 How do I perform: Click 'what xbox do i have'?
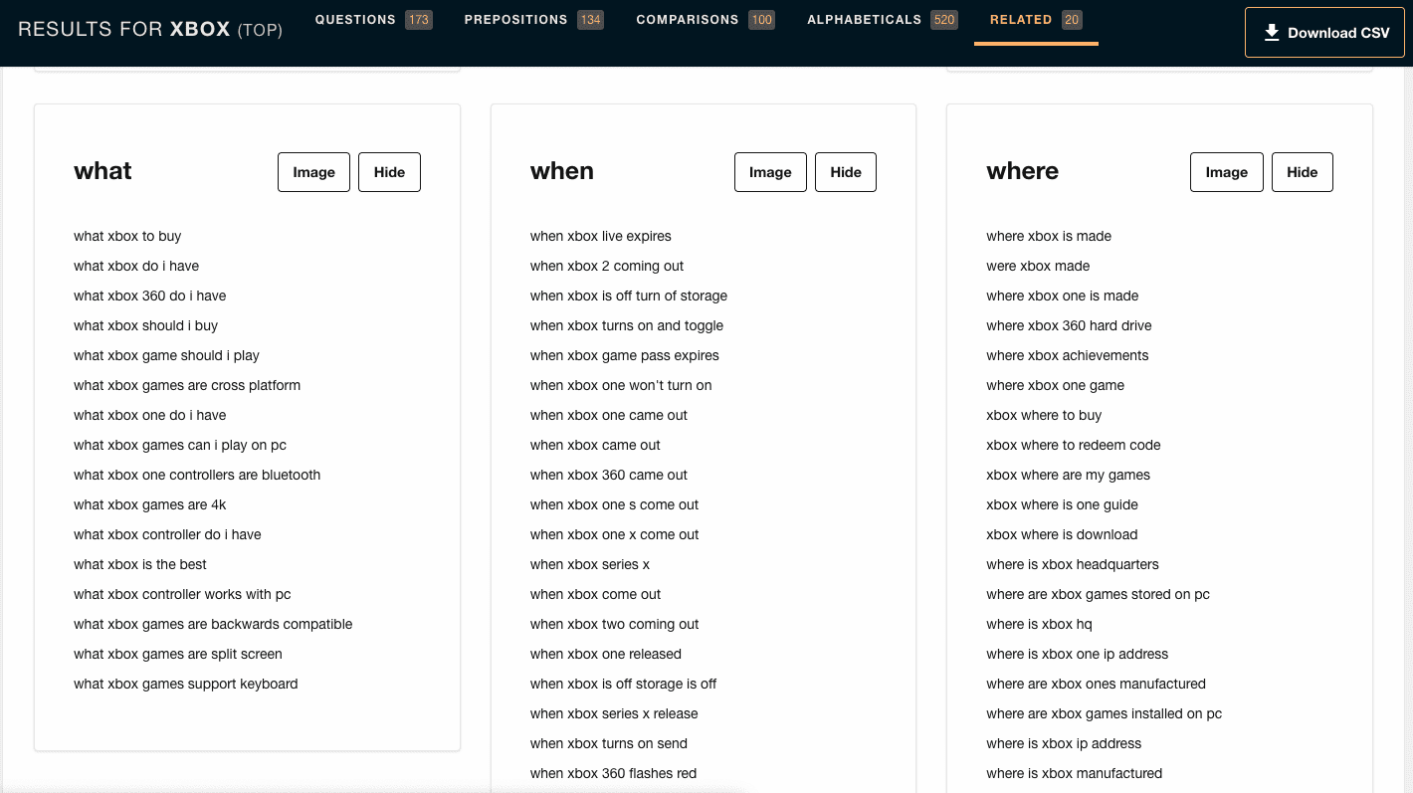[x=136, y=266]
